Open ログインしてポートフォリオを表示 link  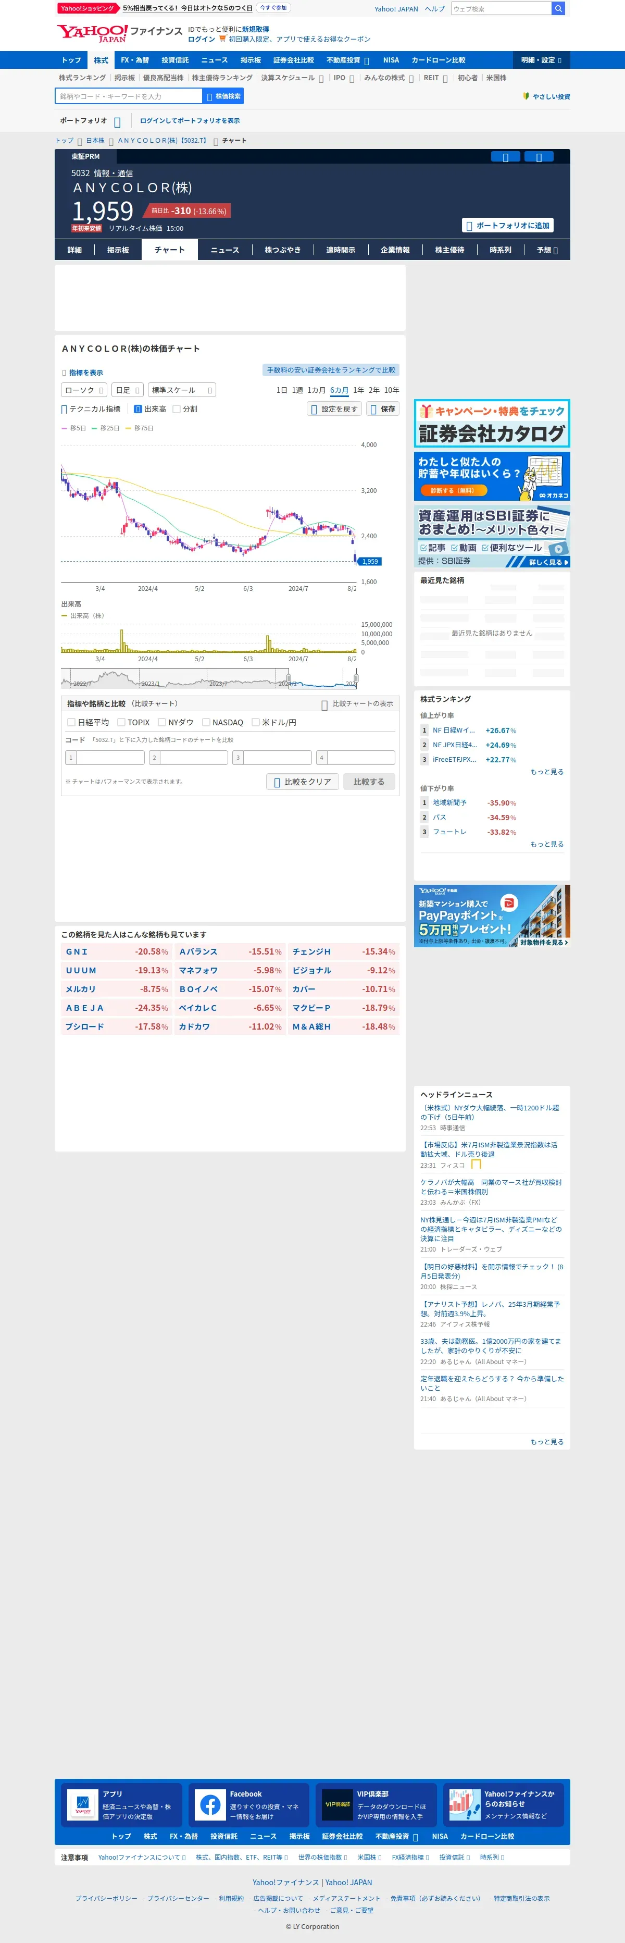click(x=190, y=121)
